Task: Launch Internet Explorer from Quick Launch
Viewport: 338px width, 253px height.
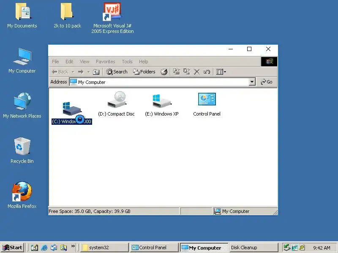Action: click(44, 248)
